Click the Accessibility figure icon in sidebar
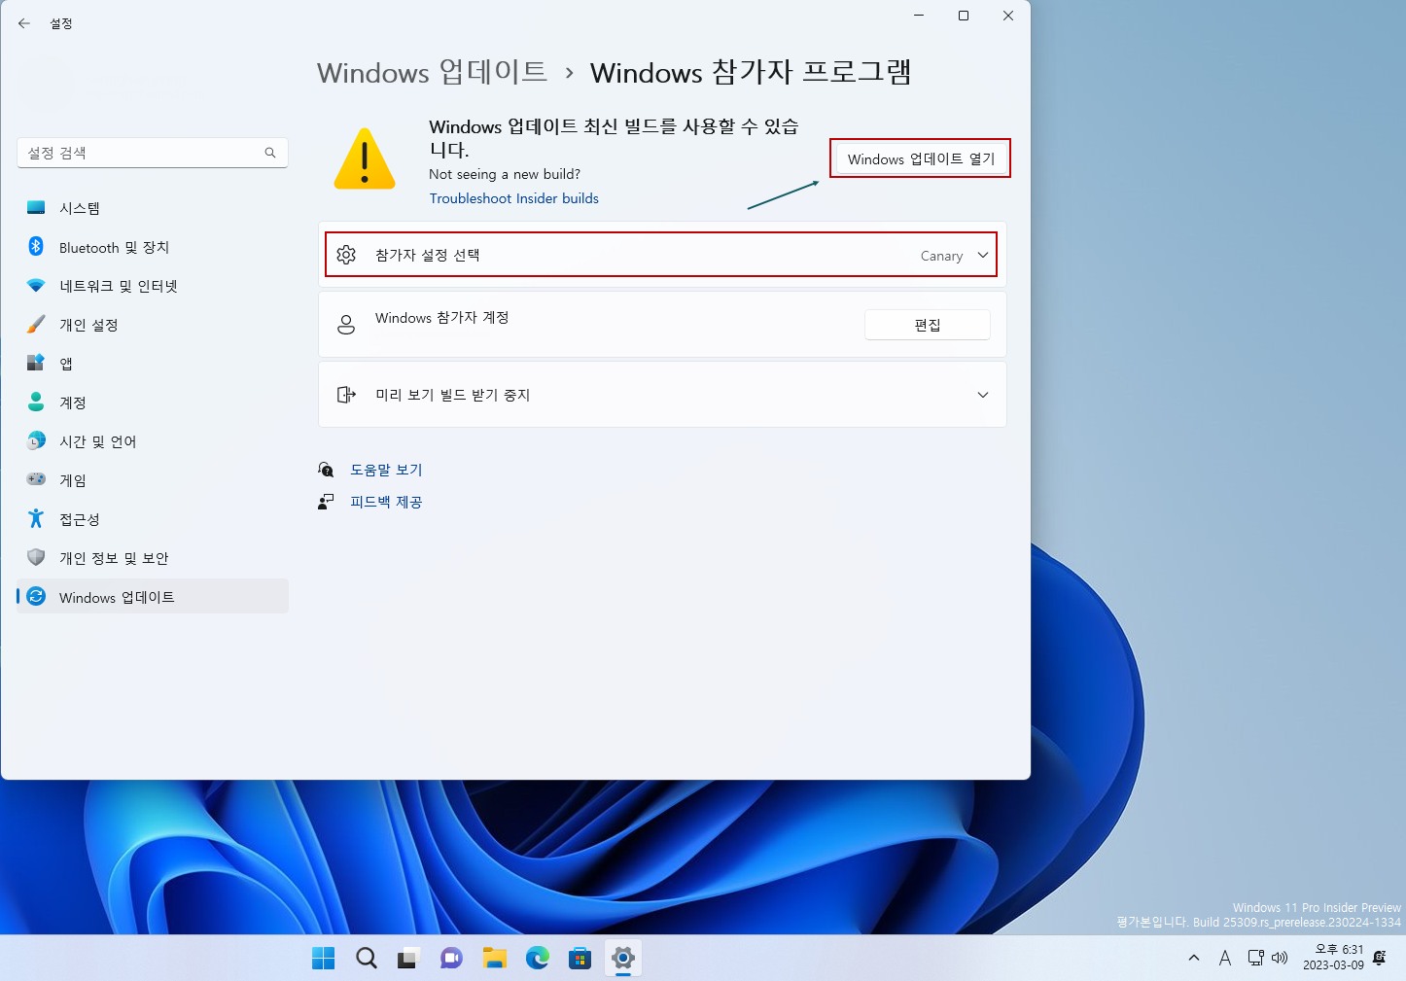 (x=36, y=518)
